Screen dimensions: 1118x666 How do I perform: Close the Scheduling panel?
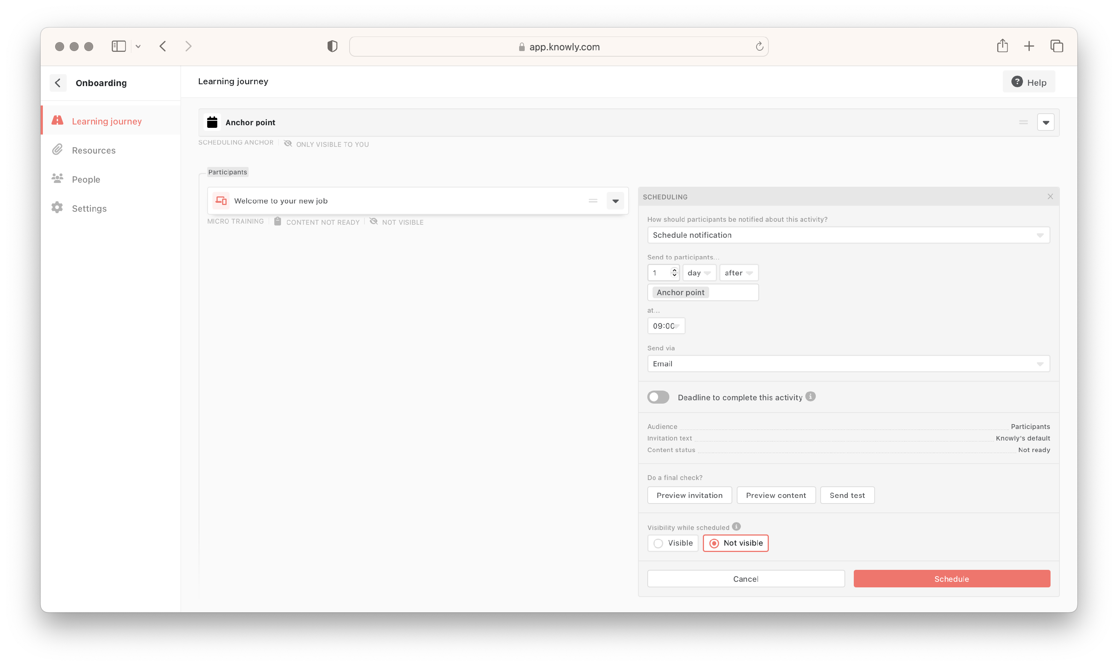(x=1050, y=196)
